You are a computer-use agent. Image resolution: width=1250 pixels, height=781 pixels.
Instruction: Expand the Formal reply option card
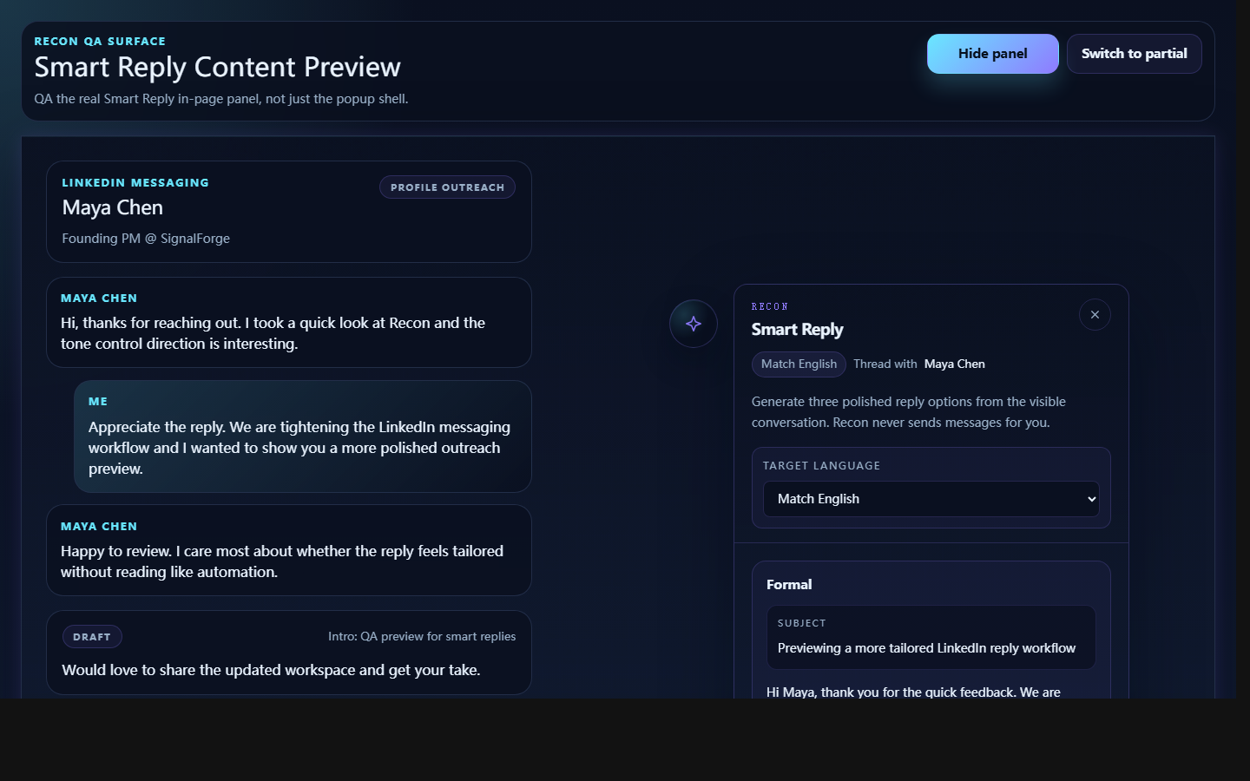789,584
